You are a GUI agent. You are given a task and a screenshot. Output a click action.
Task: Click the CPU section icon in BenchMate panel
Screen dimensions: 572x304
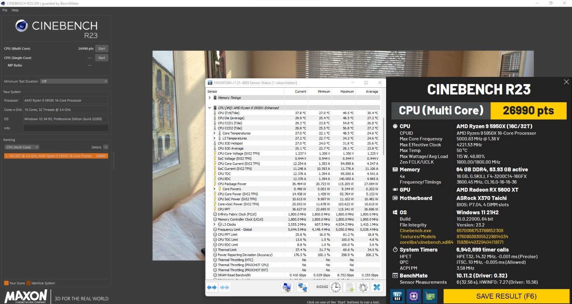coord(395,126)
